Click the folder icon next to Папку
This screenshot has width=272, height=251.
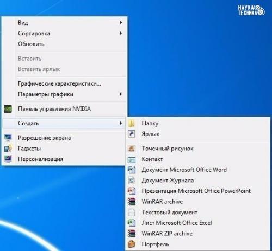tap(131, 123)
